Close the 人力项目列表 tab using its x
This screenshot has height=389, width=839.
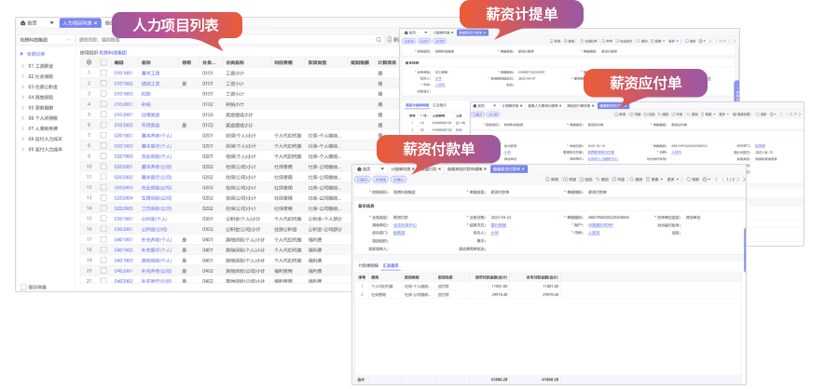pyautogui.click(x=95, y=21)
